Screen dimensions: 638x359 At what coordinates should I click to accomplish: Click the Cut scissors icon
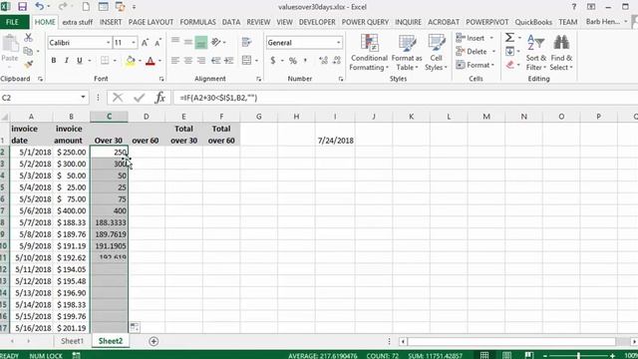(28, 38)
